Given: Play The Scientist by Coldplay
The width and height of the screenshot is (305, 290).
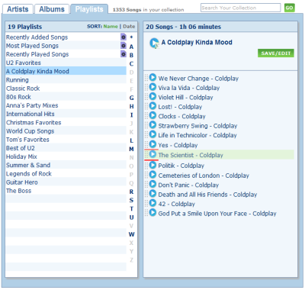Looking at the screenshot, I should (152, 154).
